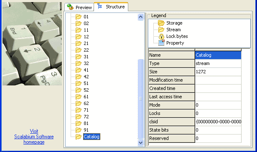
Task: Click the Storage legend folder icon
Action: pos(161,23)
